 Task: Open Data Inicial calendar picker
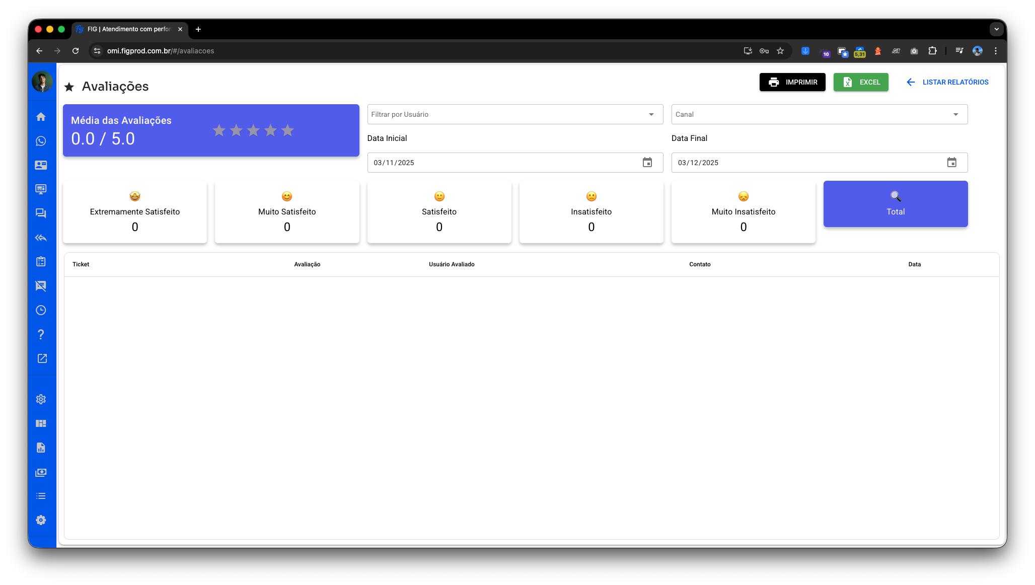point(647,163)
